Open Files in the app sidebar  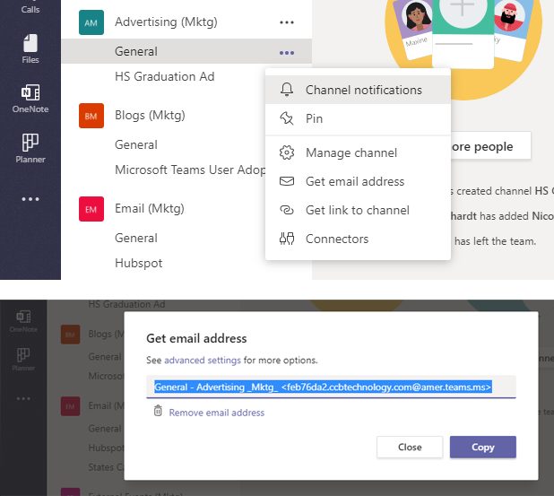30,48
